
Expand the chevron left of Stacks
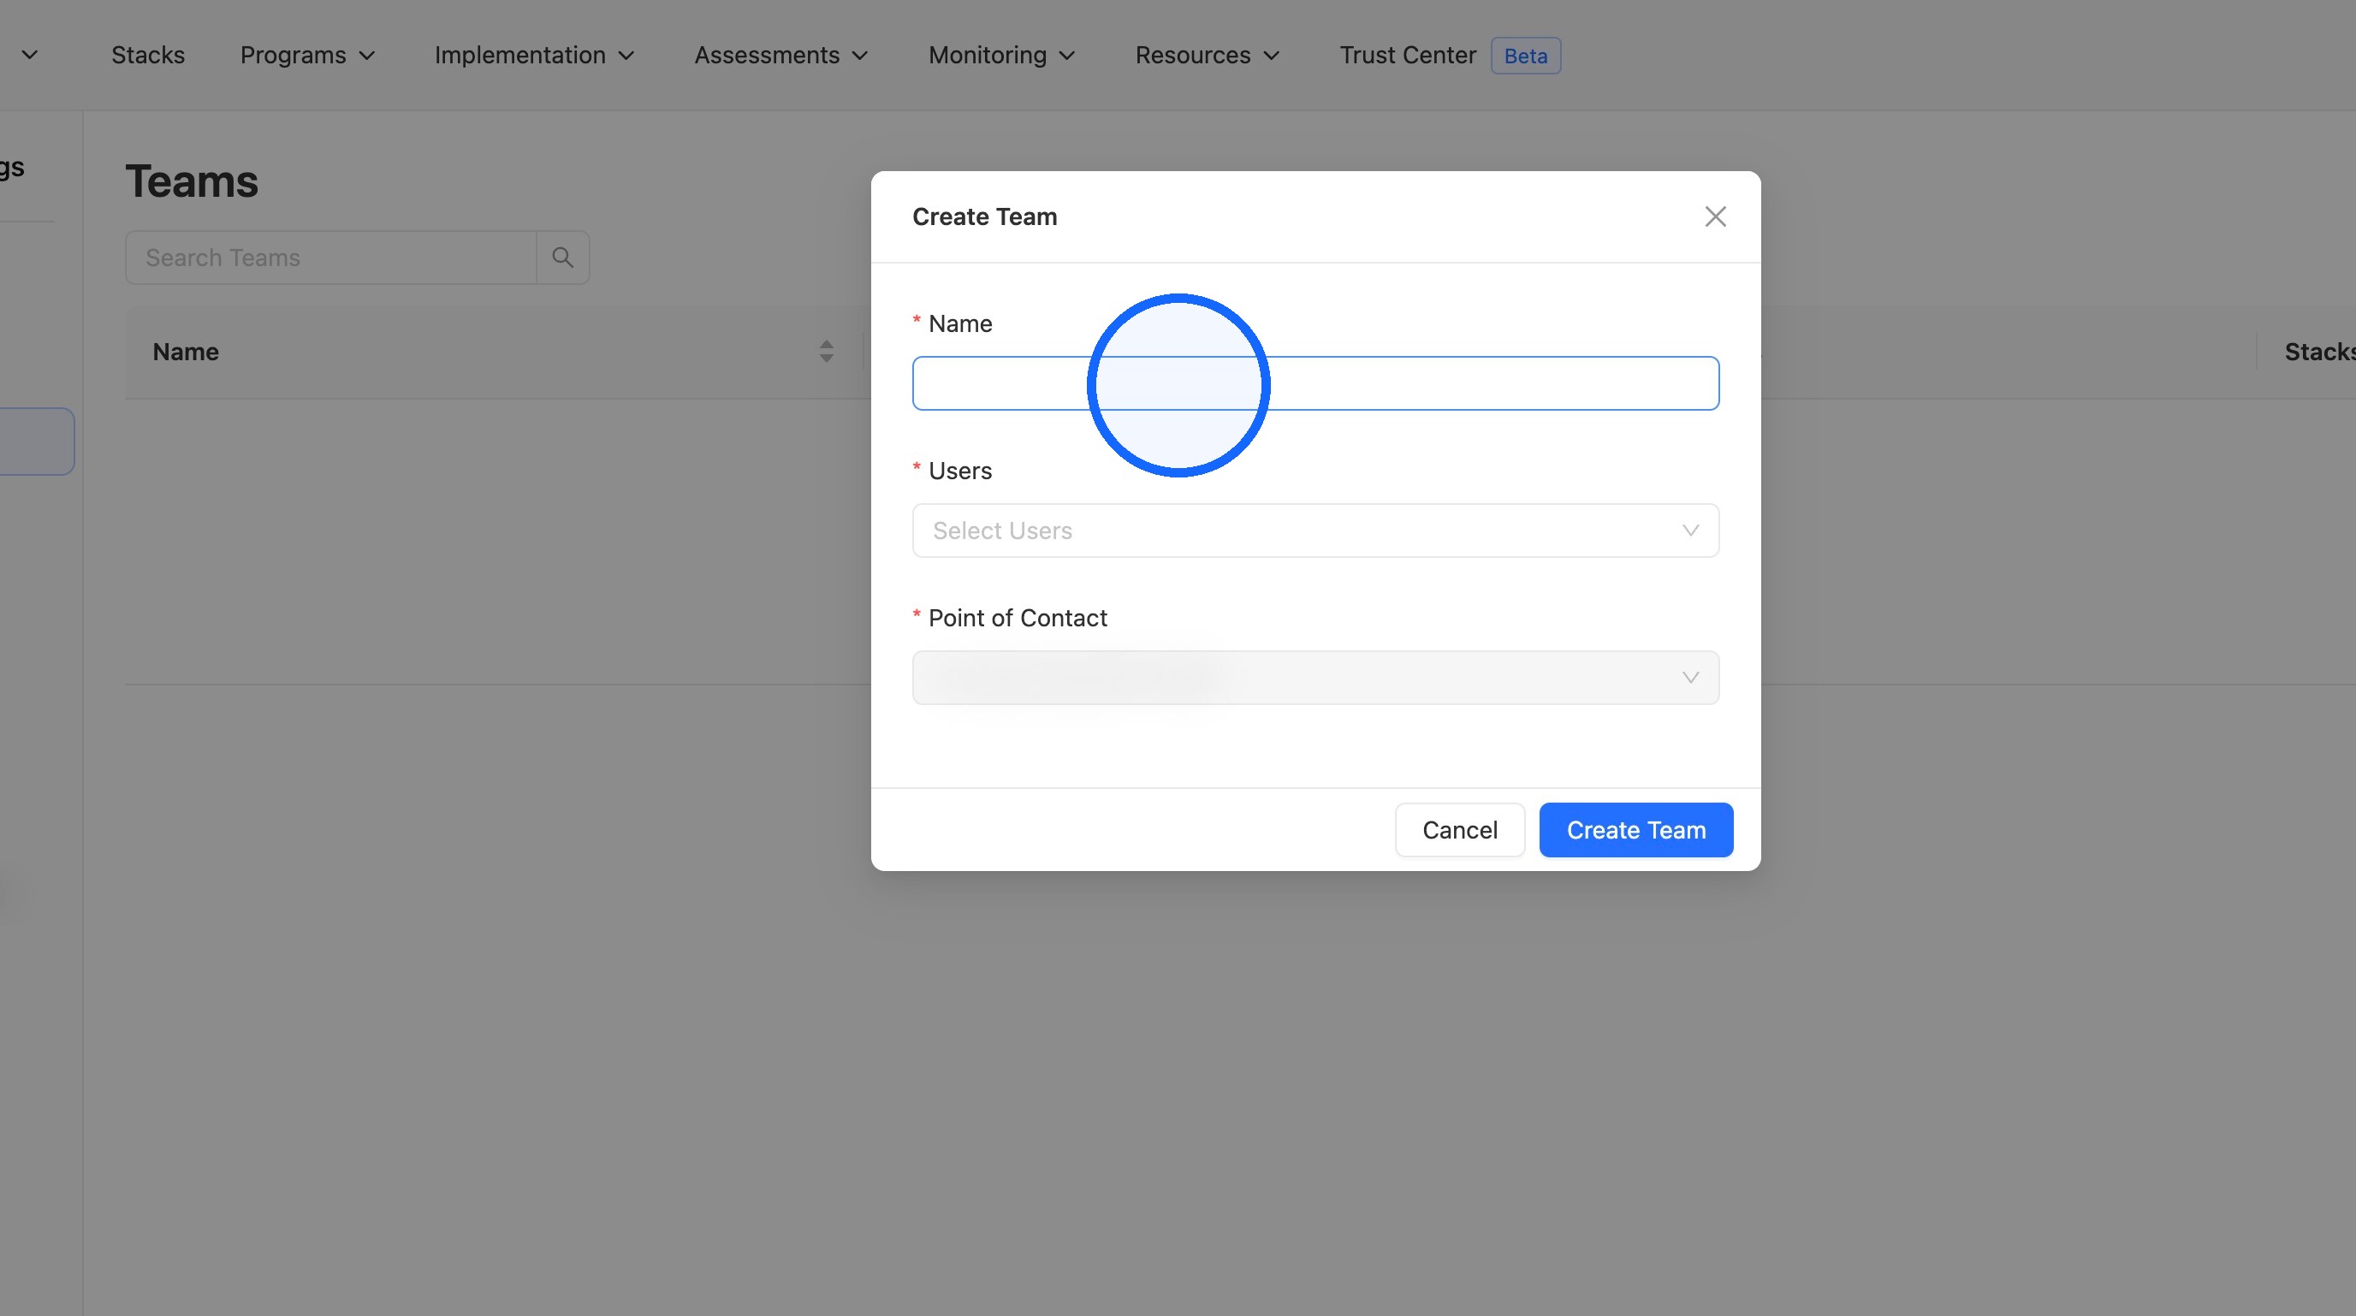(29, 55)
